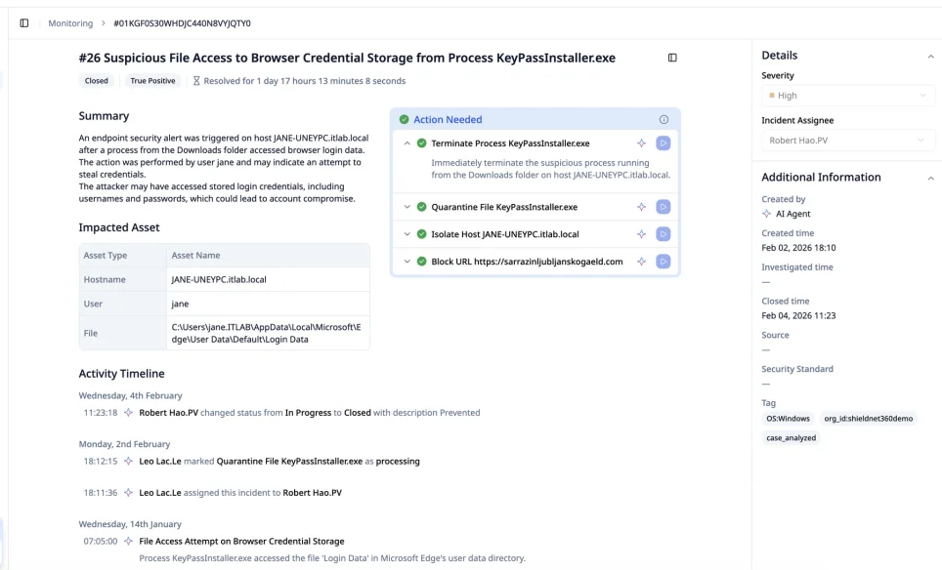Click the green check beside Action Needed
The width and height of the screenshot is (942, 570).
[x=405, y=119]
